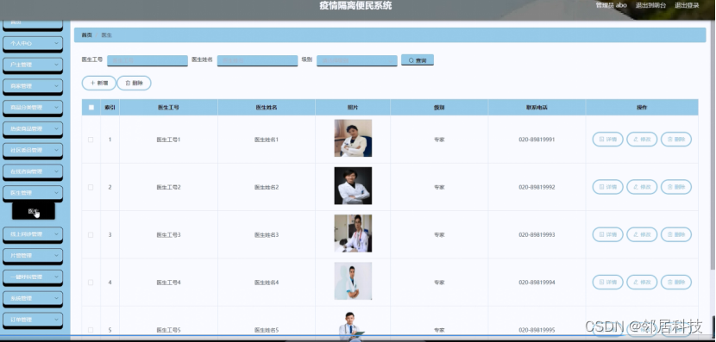The height and width of the screenshot is (342, 716).
Task: Click the 管理员 abo account label
Action: pyautogui.click(x=611, y=5)
